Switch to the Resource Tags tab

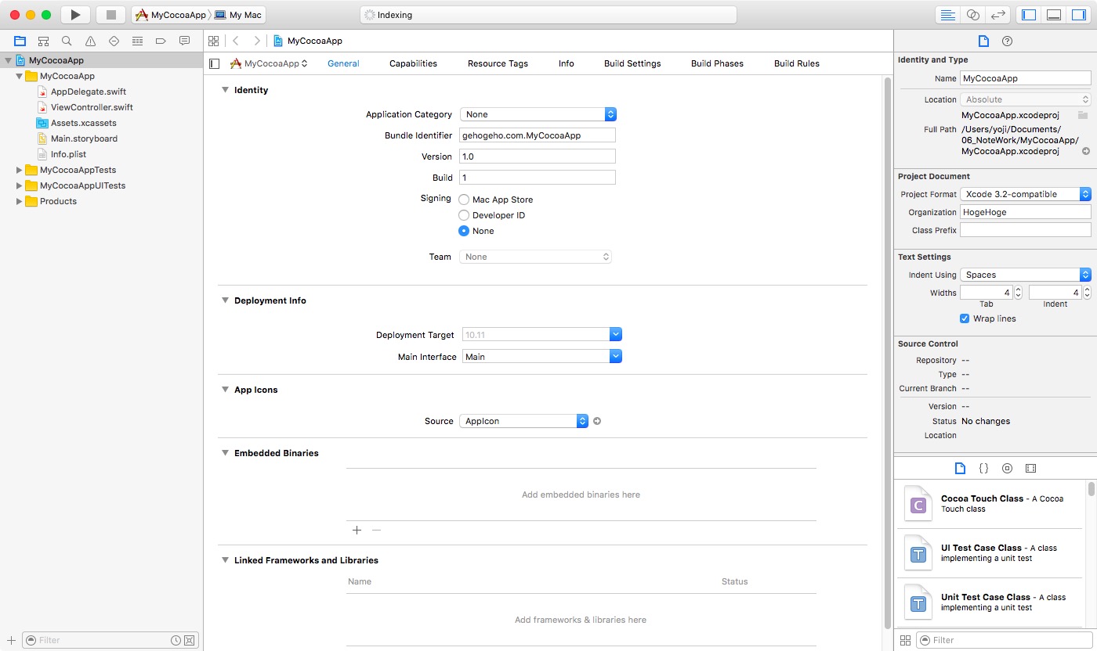pos(498,63)
